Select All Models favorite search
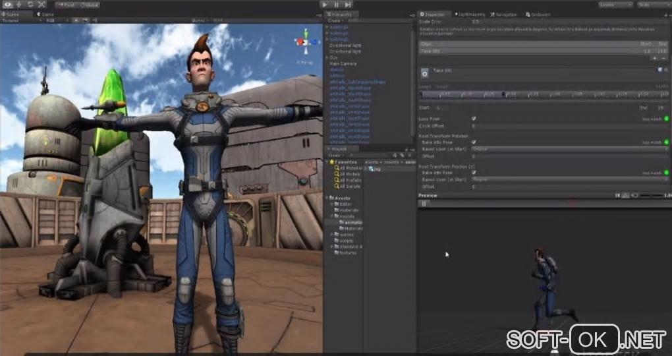 tap(347, 174)
